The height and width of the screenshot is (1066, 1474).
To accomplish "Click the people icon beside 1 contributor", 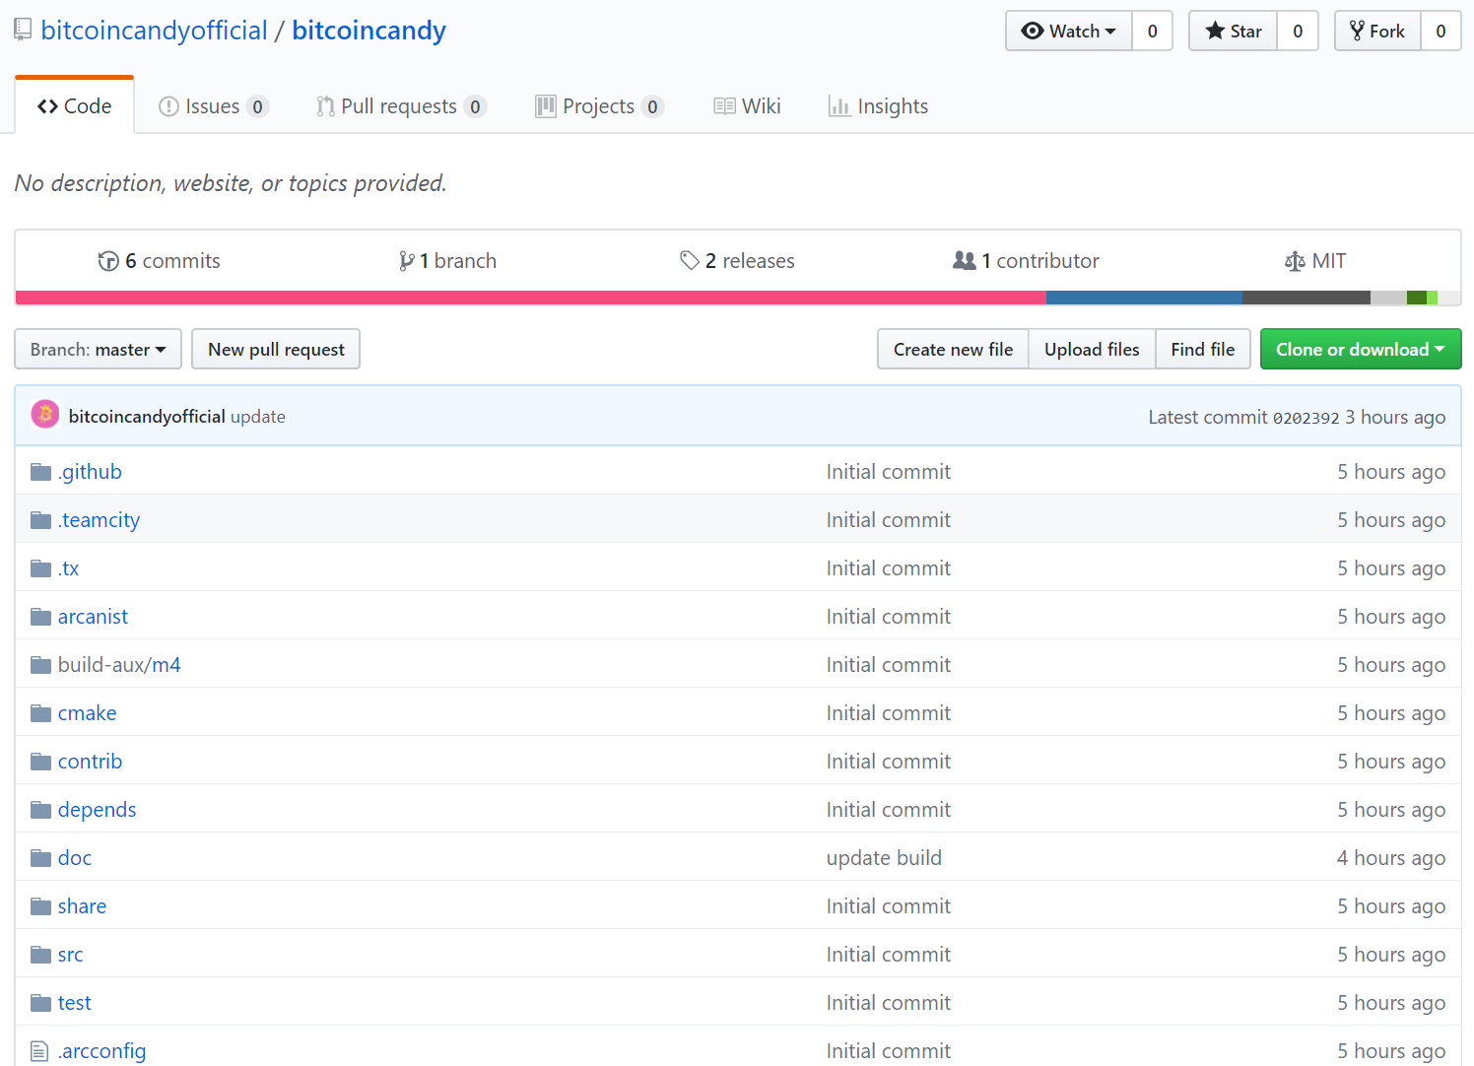I will pos(965,261).
